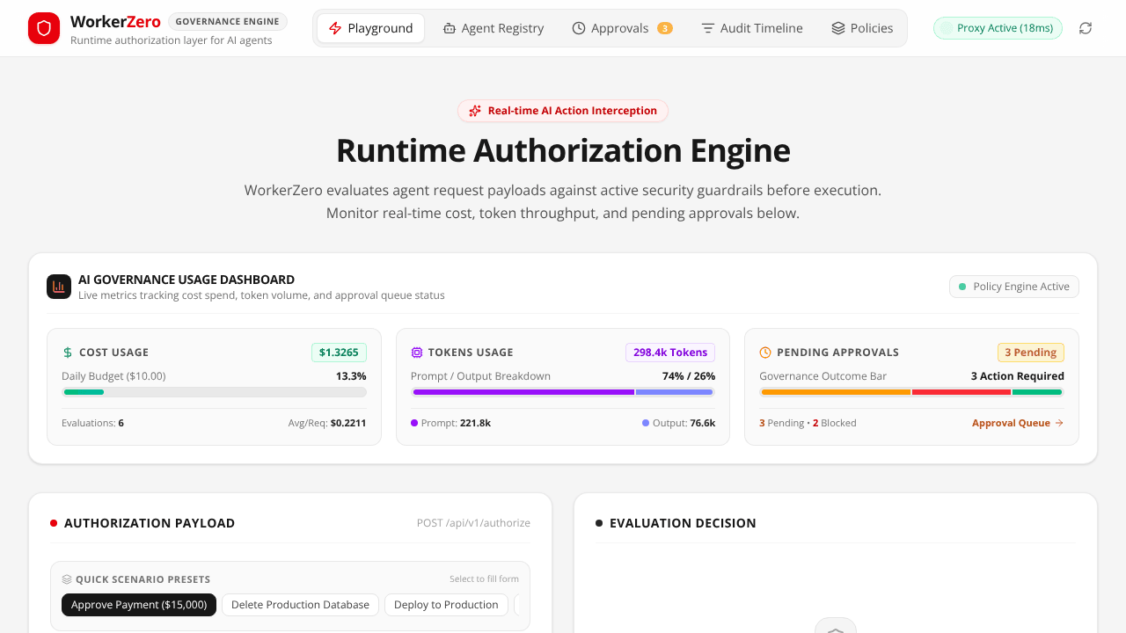This screenshot has width=1126, height=633.
Task: Click the chip icon in Tokens Usage
Action: tap(417, 353)
